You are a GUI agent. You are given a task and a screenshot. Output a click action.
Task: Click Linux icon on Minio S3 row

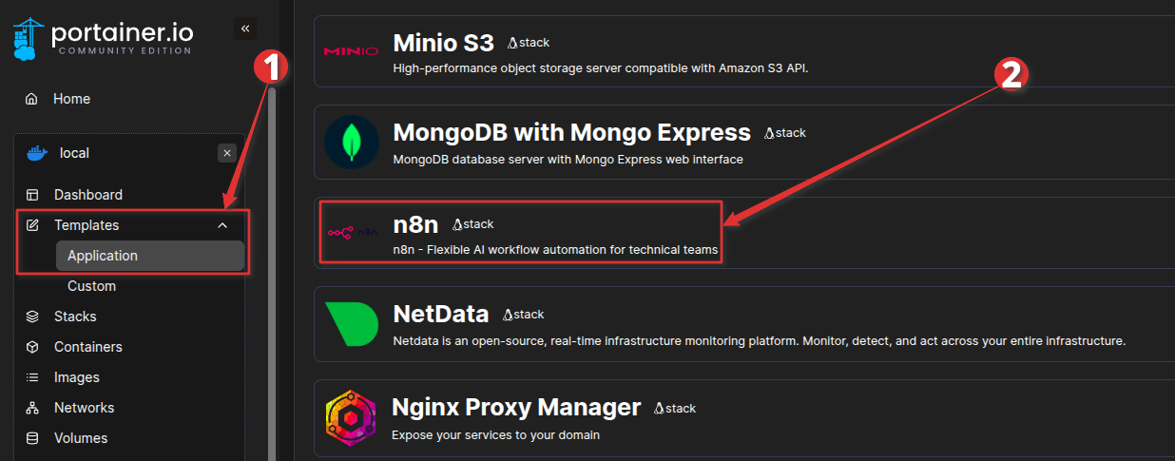513,43
